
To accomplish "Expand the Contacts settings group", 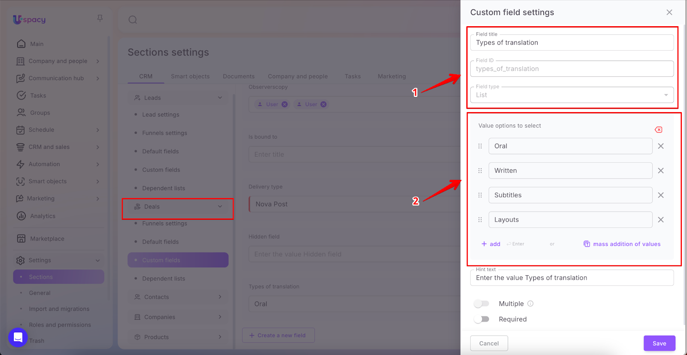I will coord(220,297).
